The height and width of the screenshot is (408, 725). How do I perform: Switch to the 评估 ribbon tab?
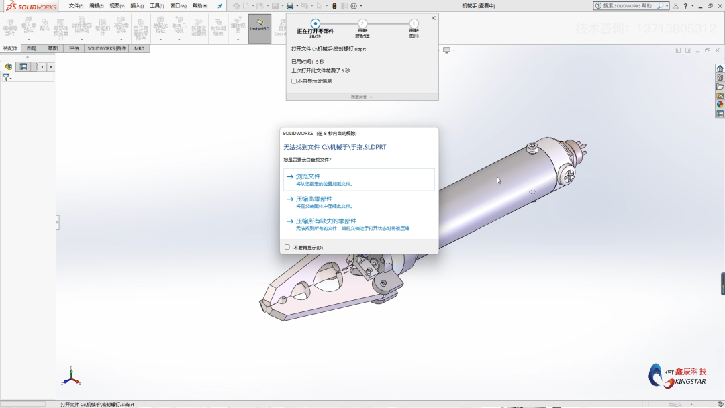(75, 48)
